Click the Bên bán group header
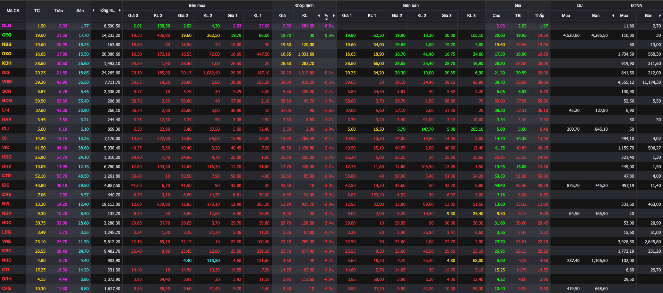Image resolution: width=663 pixels, height=293 pixels. (x=411, y=6)
